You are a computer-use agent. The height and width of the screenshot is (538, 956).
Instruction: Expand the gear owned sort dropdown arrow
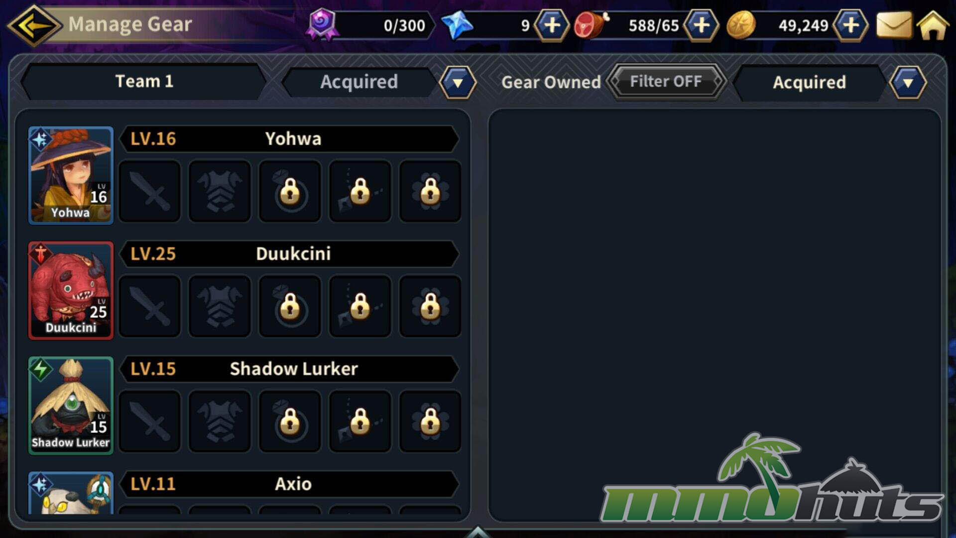click(908, 82)
